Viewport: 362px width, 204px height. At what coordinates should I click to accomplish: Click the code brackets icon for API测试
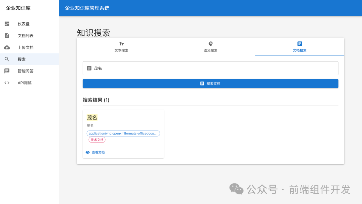click(x=7, y=82)
